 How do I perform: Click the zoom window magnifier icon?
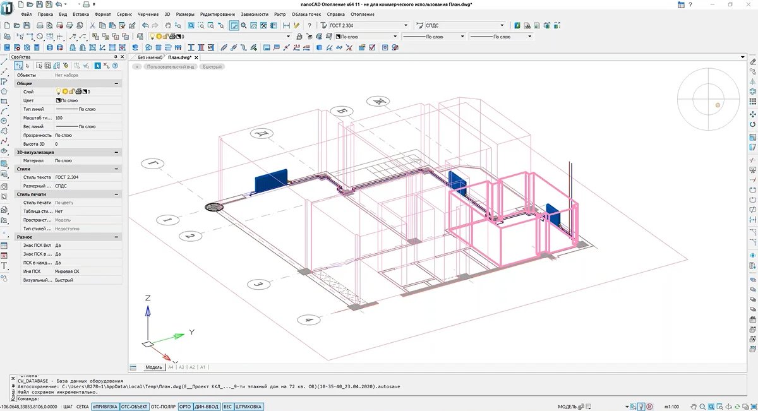(x=200, y=25)
